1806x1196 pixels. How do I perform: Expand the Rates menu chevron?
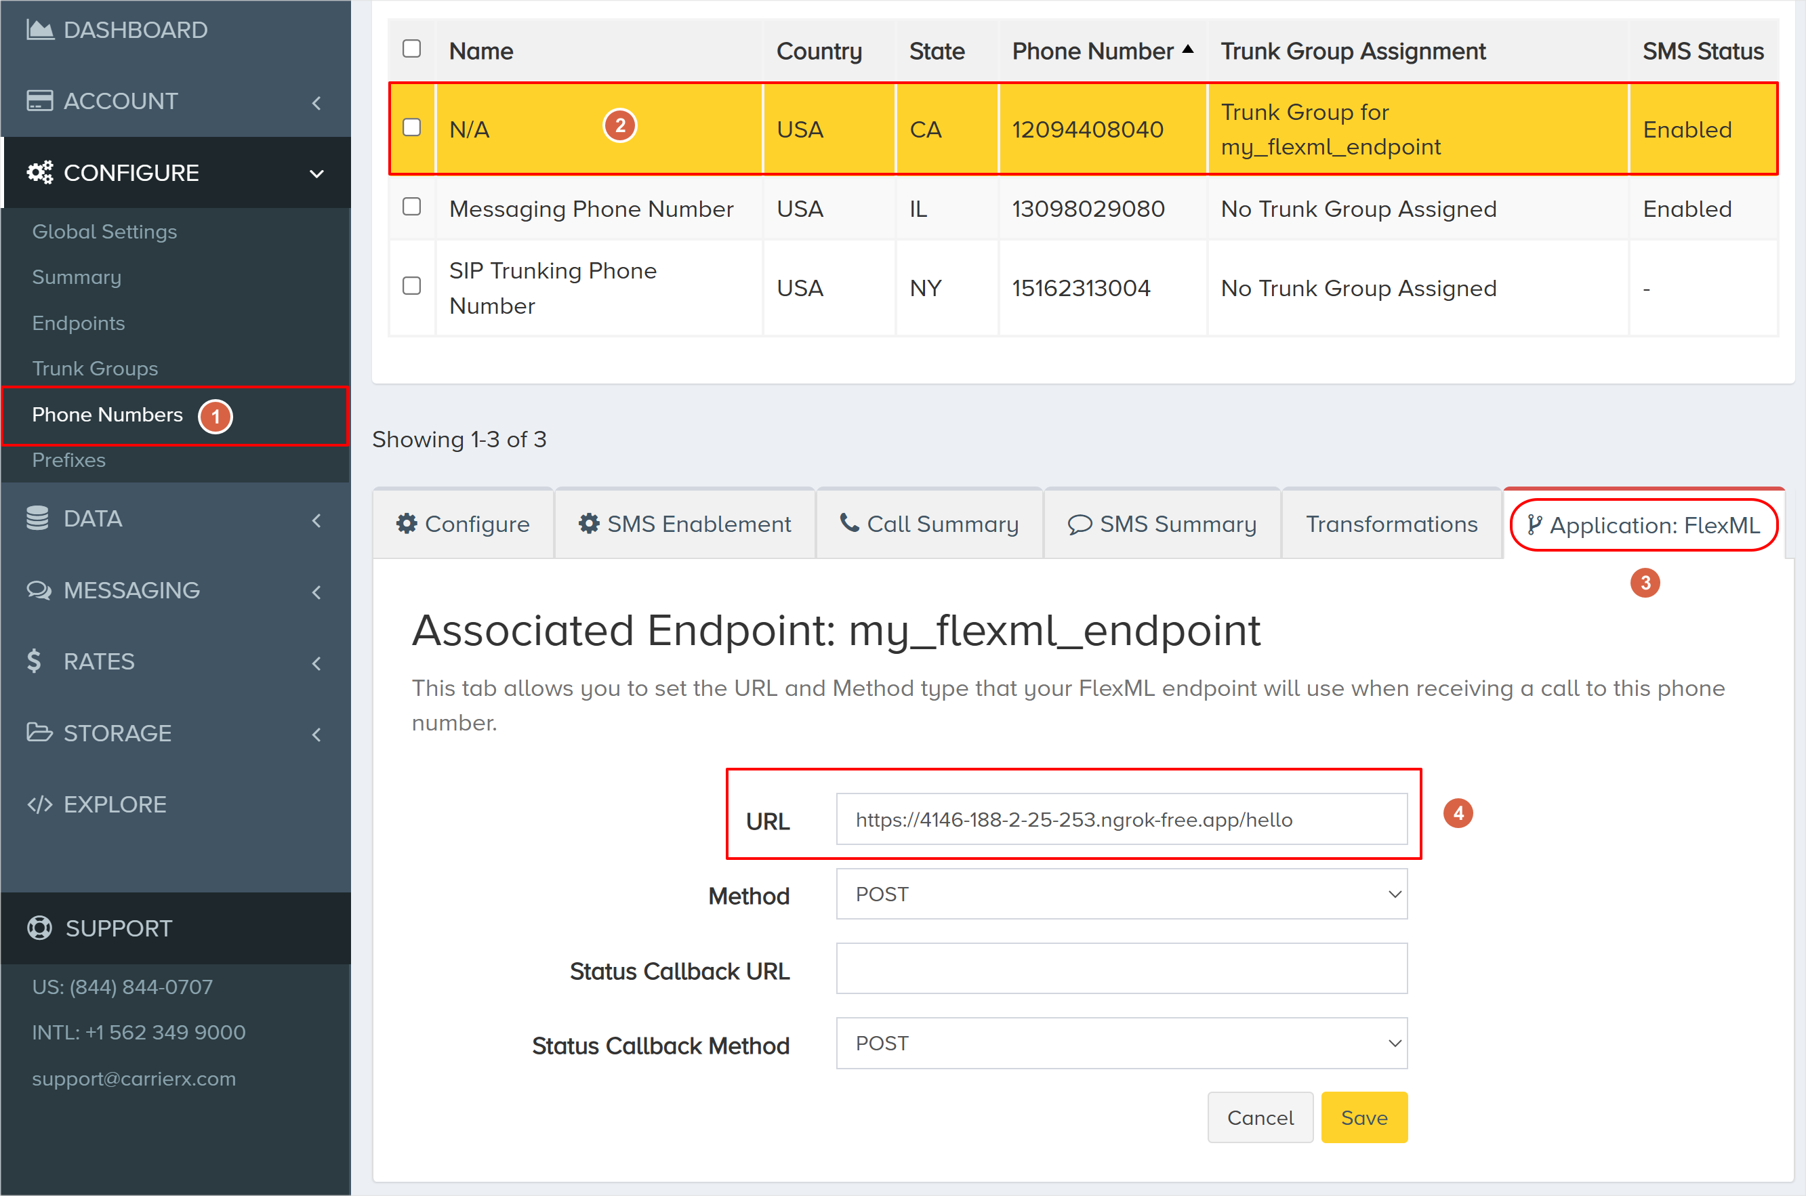click(x=316, y=663)
